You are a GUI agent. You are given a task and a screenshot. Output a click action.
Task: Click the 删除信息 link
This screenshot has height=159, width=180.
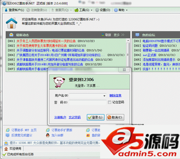(115, 96)
